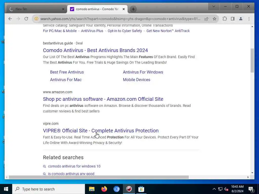Select the comodo antivirus Yahoo tab

click(x=97, y=9)
